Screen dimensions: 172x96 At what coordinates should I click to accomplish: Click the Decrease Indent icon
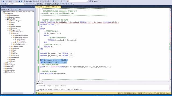click(x=66, y=4)
